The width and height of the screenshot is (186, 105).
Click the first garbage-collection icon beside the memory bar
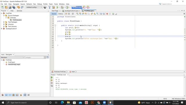[x=84, y=7]
